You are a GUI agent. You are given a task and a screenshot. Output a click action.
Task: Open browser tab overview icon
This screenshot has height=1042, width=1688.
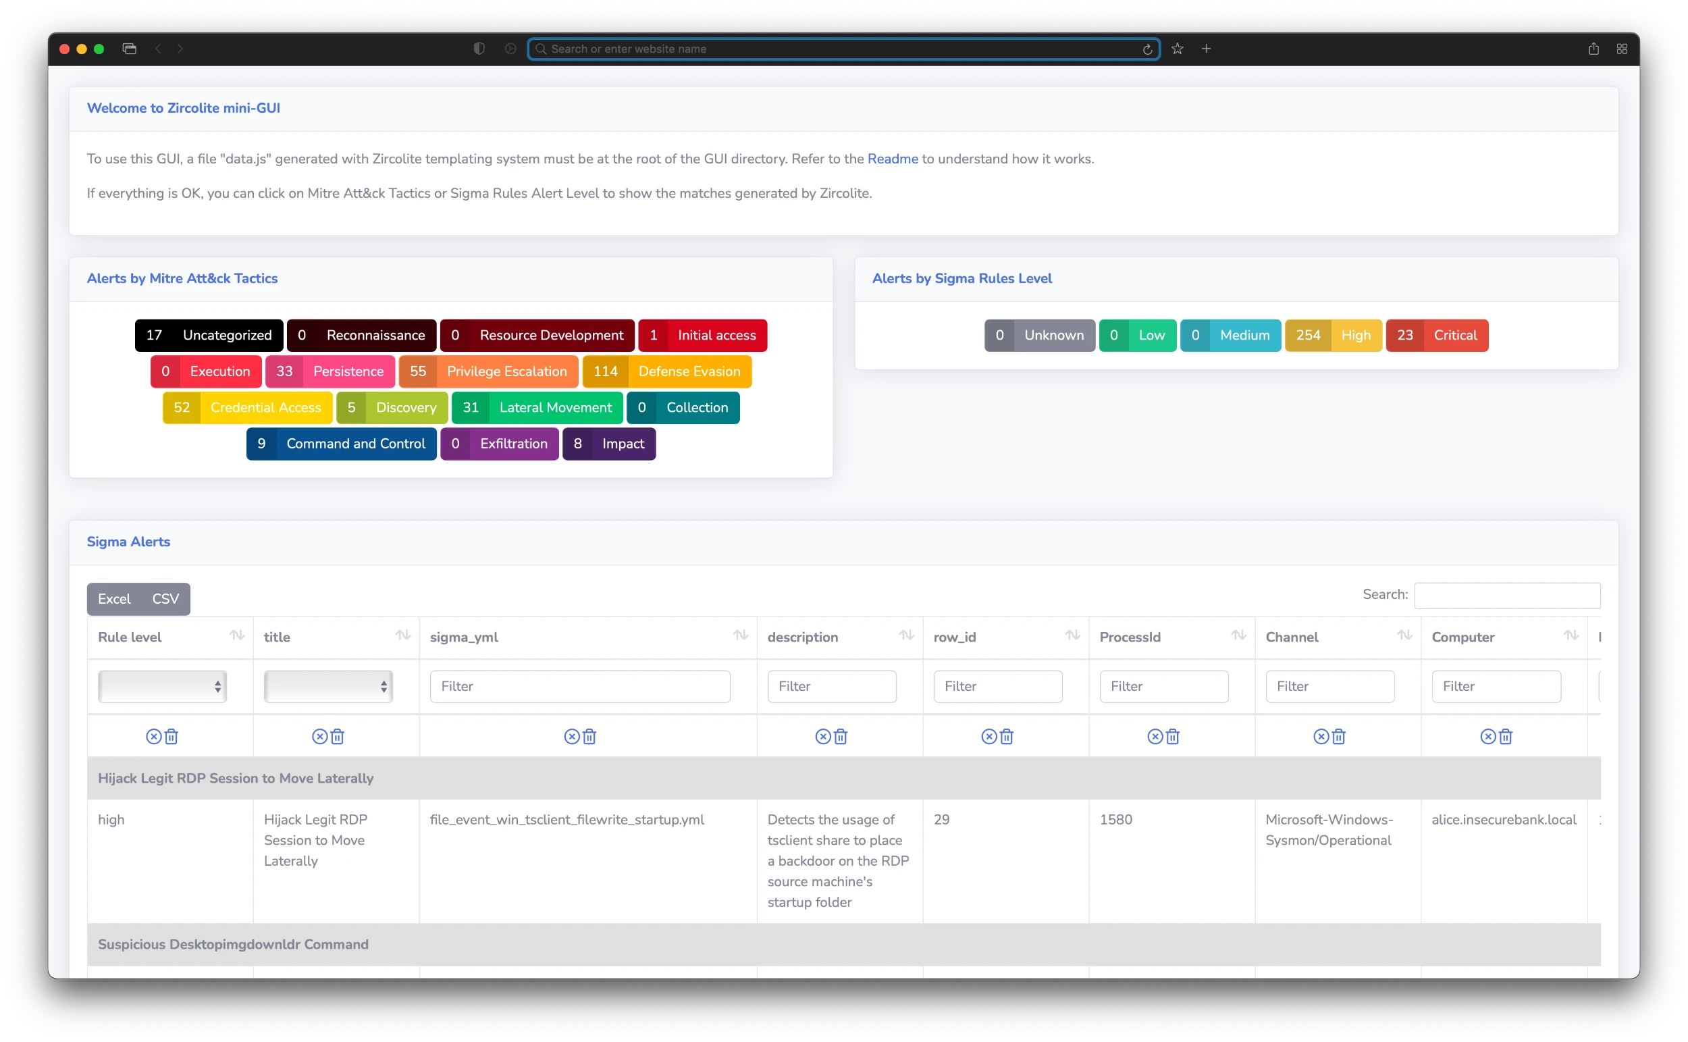point(1621,49)
